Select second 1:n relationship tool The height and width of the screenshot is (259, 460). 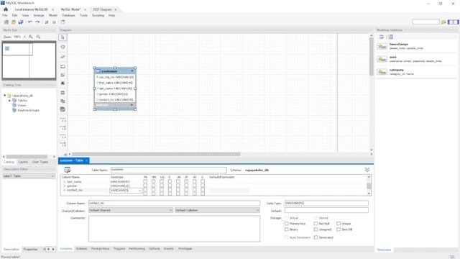coord(63,144)
